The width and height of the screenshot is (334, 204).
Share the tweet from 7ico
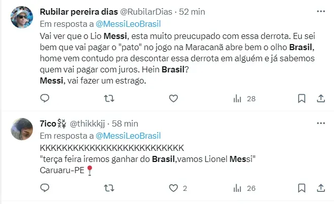[x=320, y=188]
